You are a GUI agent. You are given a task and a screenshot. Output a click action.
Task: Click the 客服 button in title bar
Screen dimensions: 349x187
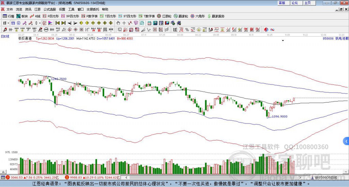(x=283, y=3)
